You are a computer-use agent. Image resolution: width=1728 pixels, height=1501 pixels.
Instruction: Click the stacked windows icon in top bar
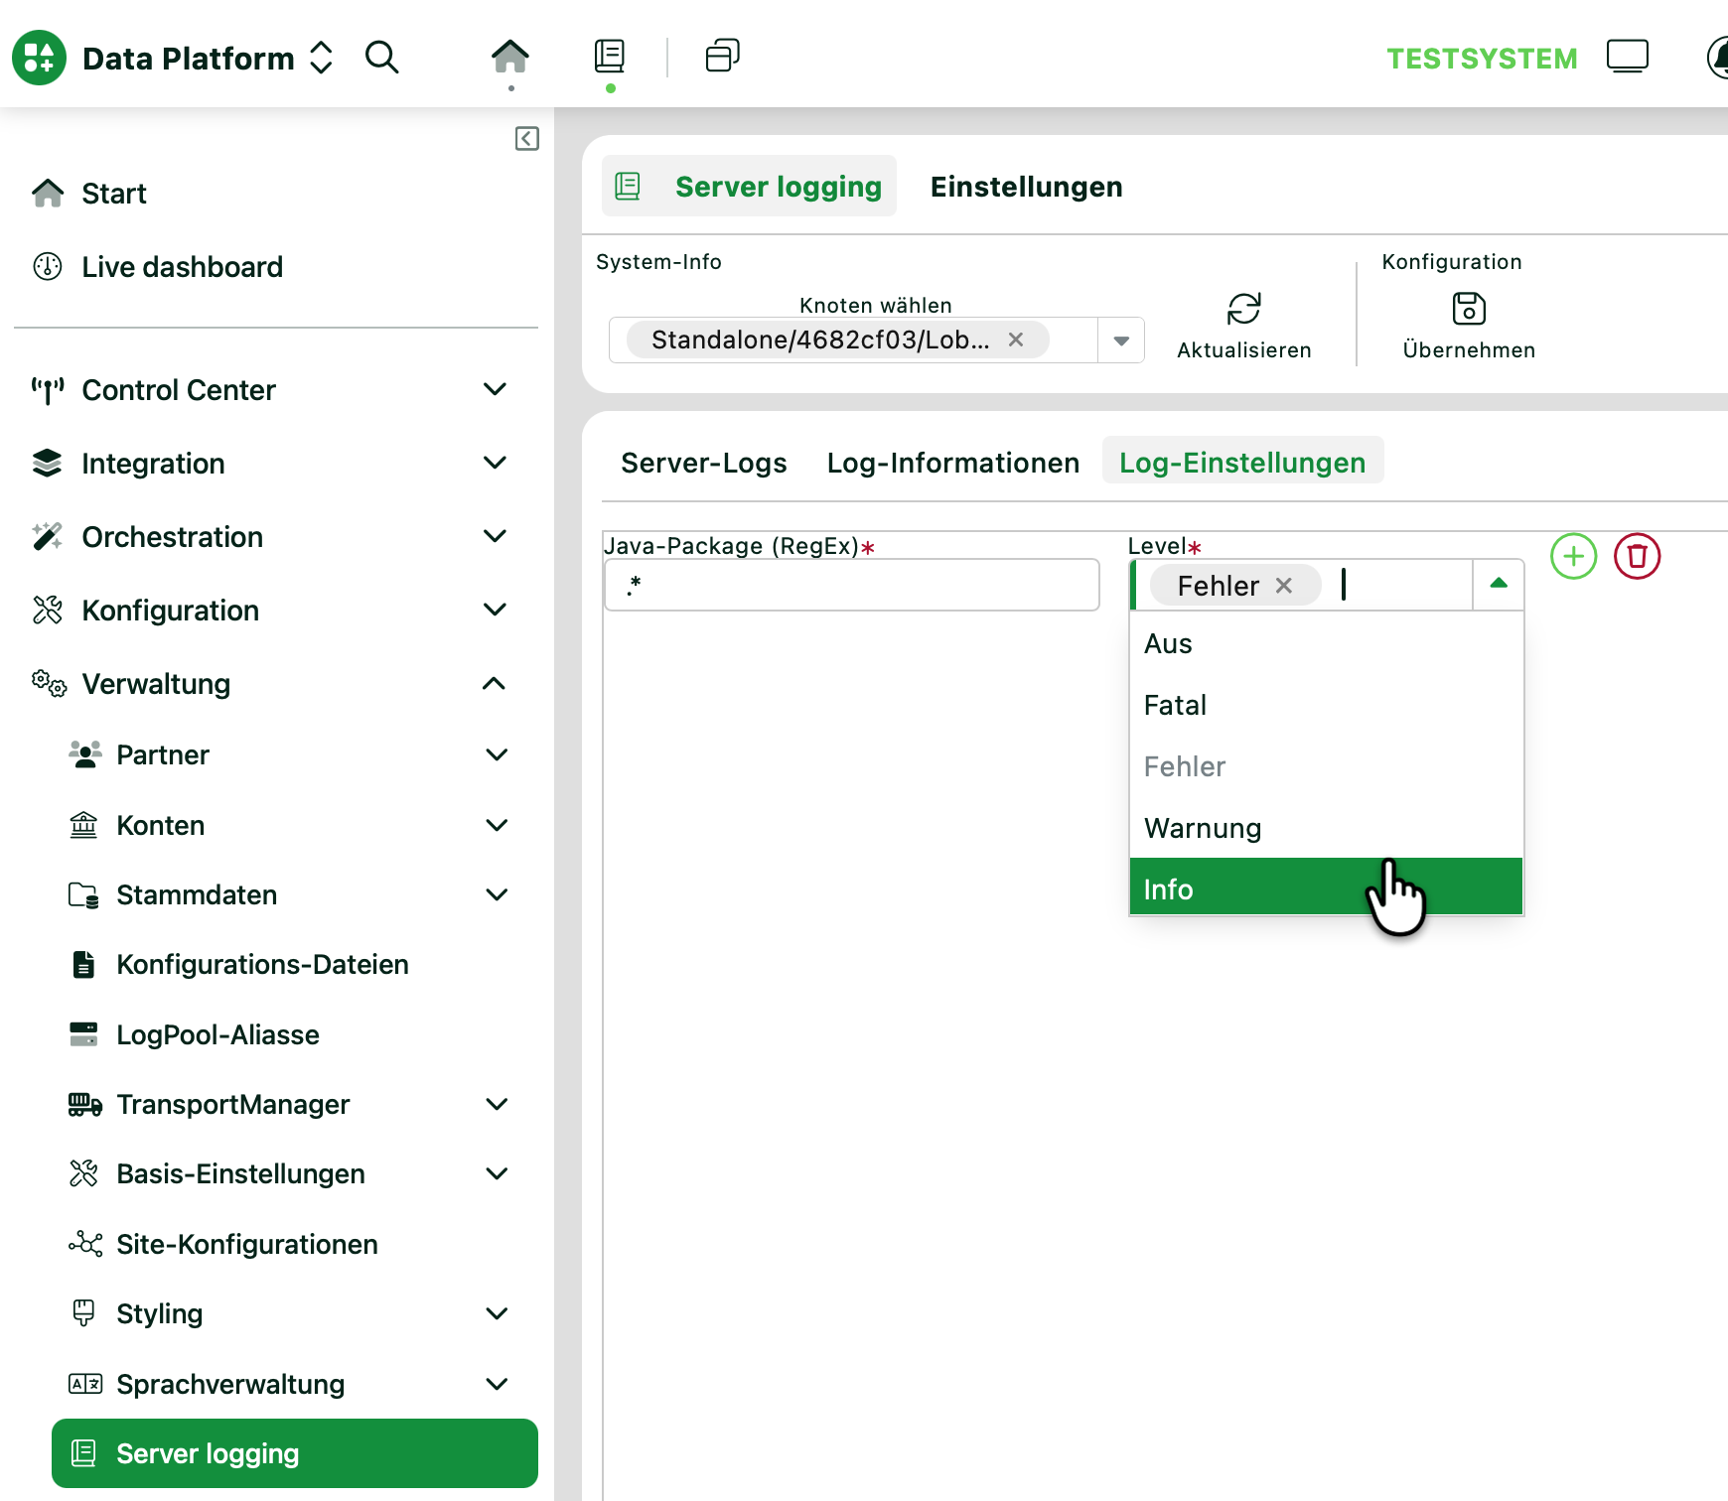coord(723,56)
